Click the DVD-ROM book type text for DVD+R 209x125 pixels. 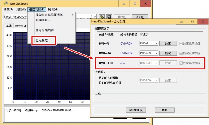coord(127,43)
